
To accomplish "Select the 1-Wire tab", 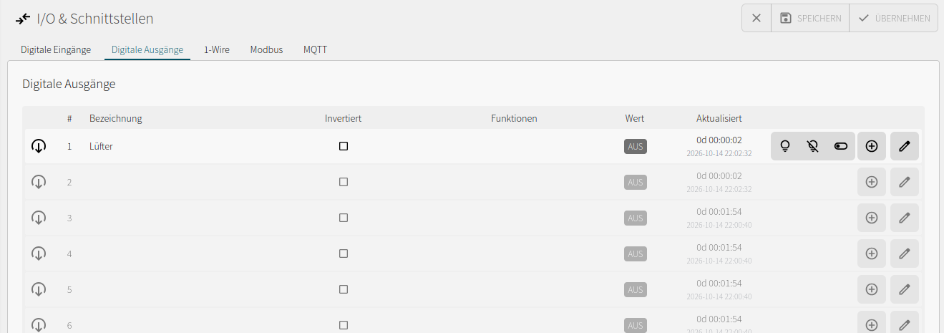I will point(217,50).
